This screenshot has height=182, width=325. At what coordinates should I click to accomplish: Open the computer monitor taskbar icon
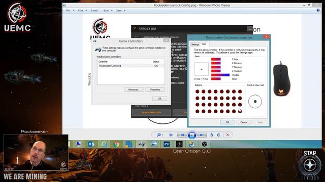[x=78, y=144]
